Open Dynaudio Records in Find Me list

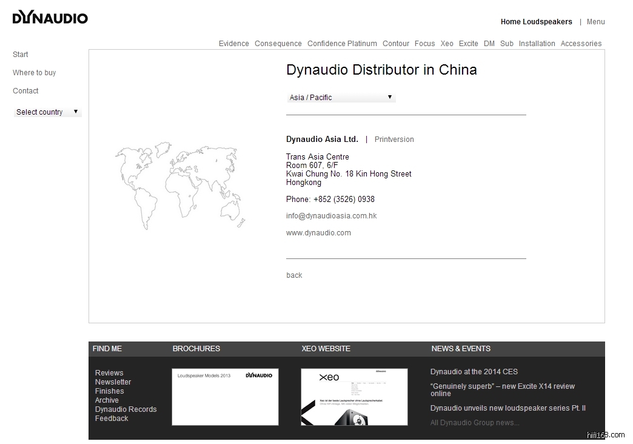(126, 409)
